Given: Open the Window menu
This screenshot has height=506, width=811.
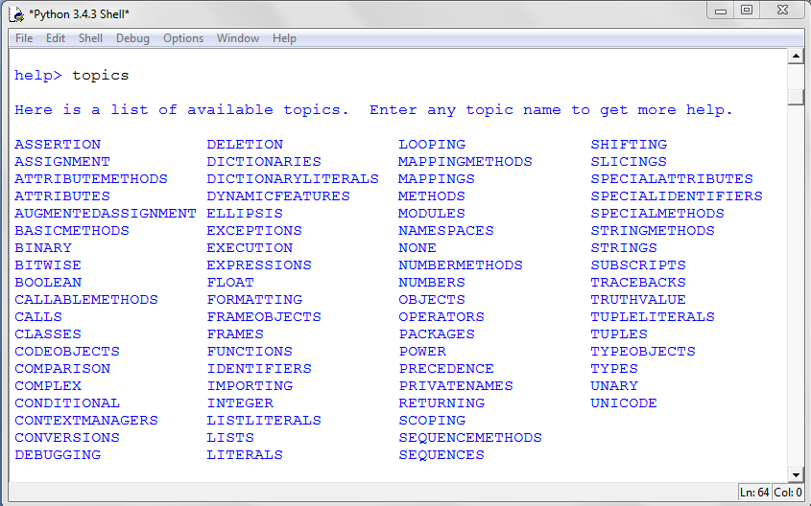Looking at the screenshot, I should click(x=238, y=38).
